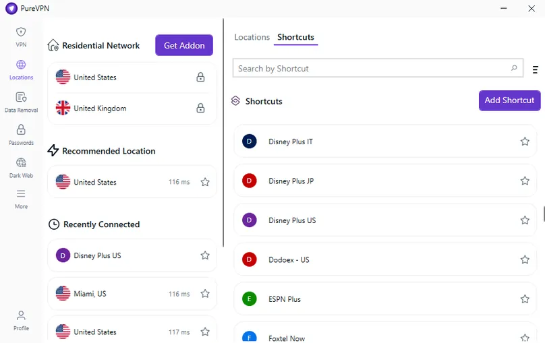
Task: Click the Miami, US flag icon
Action: tap(63, 293)
